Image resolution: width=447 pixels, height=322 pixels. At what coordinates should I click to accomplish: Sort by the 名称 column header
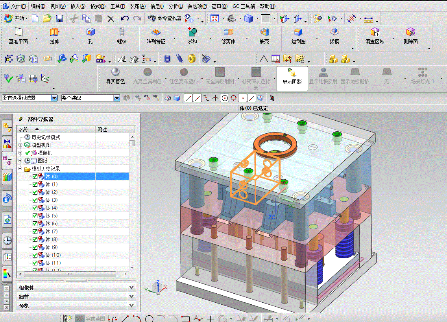(x=56, y=129)
